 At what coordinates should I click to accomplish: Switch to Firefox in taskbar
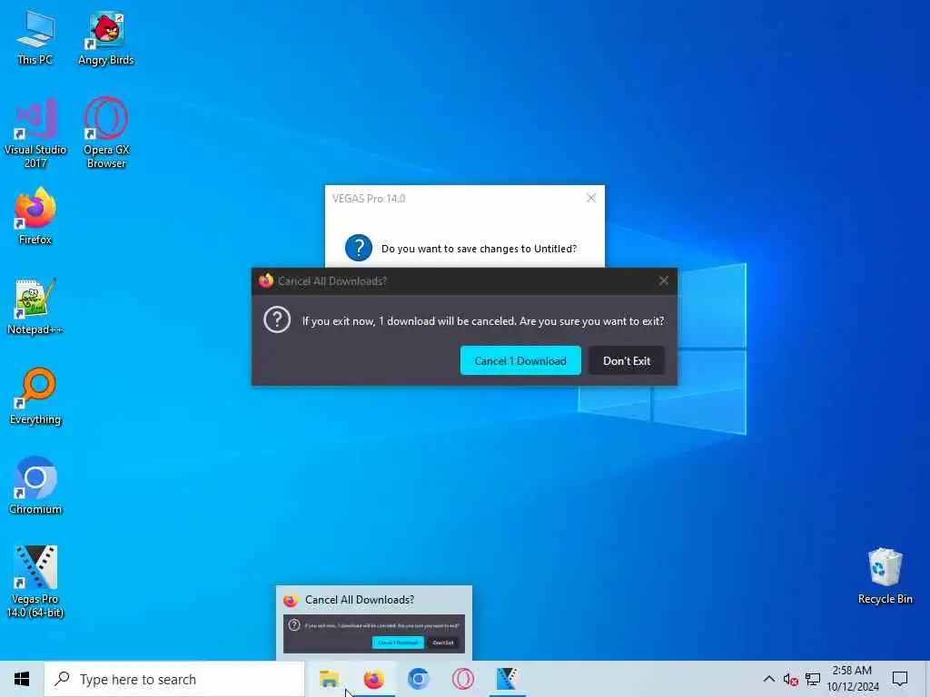(373, 679)
